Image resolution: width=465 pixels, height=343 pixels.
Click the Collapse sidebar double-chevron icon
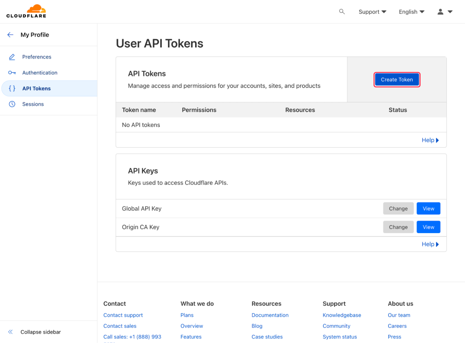pyautogui.click(x=10, y=332)
